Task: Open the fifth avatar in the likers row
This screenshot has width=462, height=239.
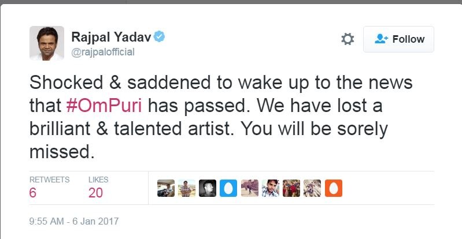Action: [x=249, y=188]
